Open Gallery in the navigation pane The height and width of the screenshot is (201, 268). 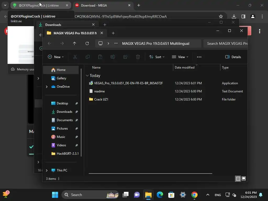click(x=59, y=78)
